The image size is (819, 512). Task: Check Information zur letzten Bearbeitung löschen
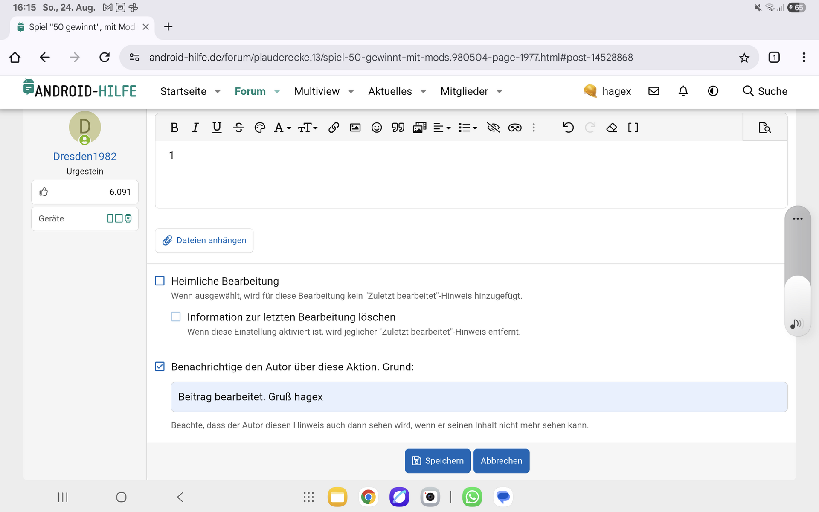[176, 317]
